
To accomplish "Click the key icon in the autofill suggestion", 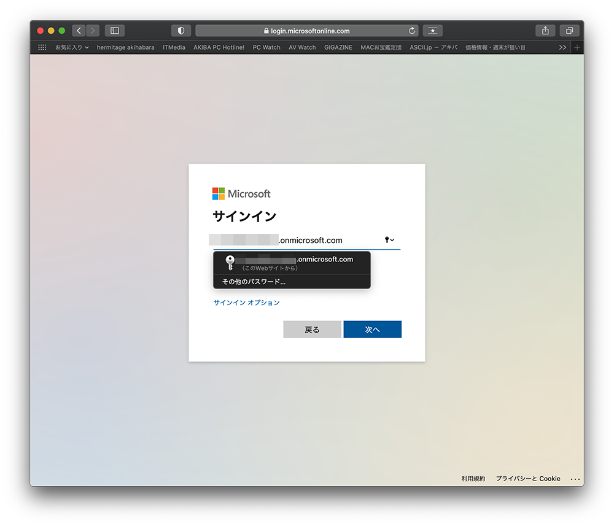I will click(x=230, y=263).
